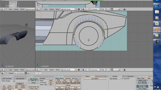Select vertex select mode in Global-orientation header
Viewport: 161px width, 90px height.
(112, 9)
